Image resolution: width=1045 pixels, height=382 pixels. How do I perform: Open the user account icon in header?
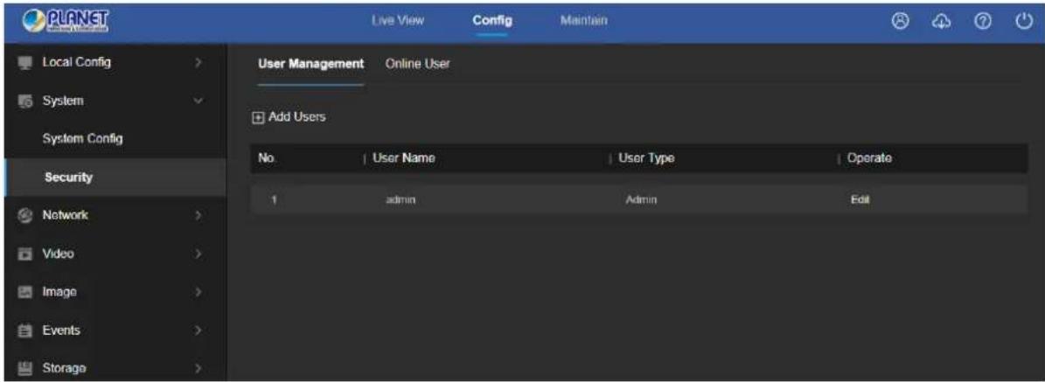point(901,22)
